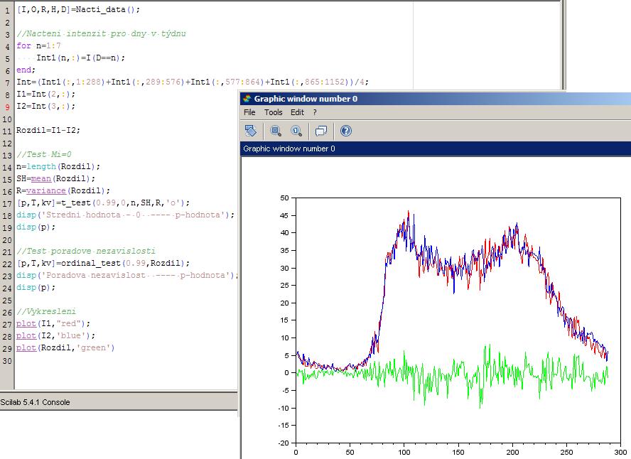Click the y-axis tick label '-10'
Screen dimensions: 631x459
(284, 408)
